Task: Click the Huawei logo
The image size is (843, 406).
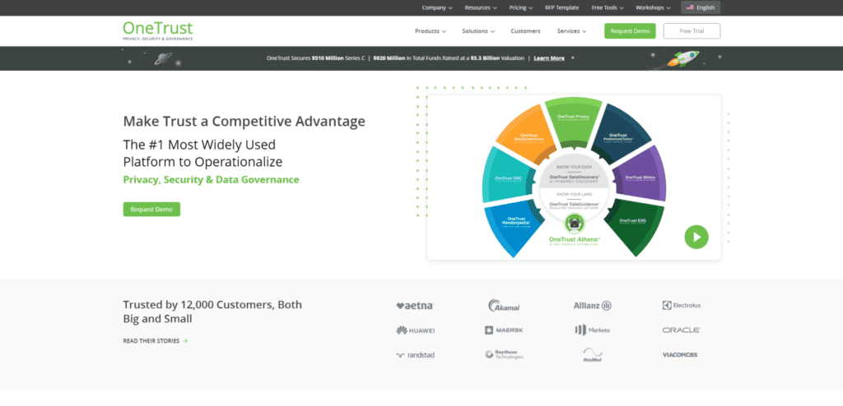Action: click(x=415, y=330)
